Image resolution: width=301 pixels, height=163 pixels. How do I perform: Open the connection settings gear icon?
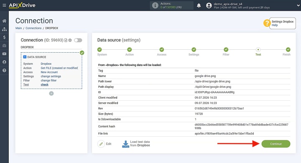70,40
